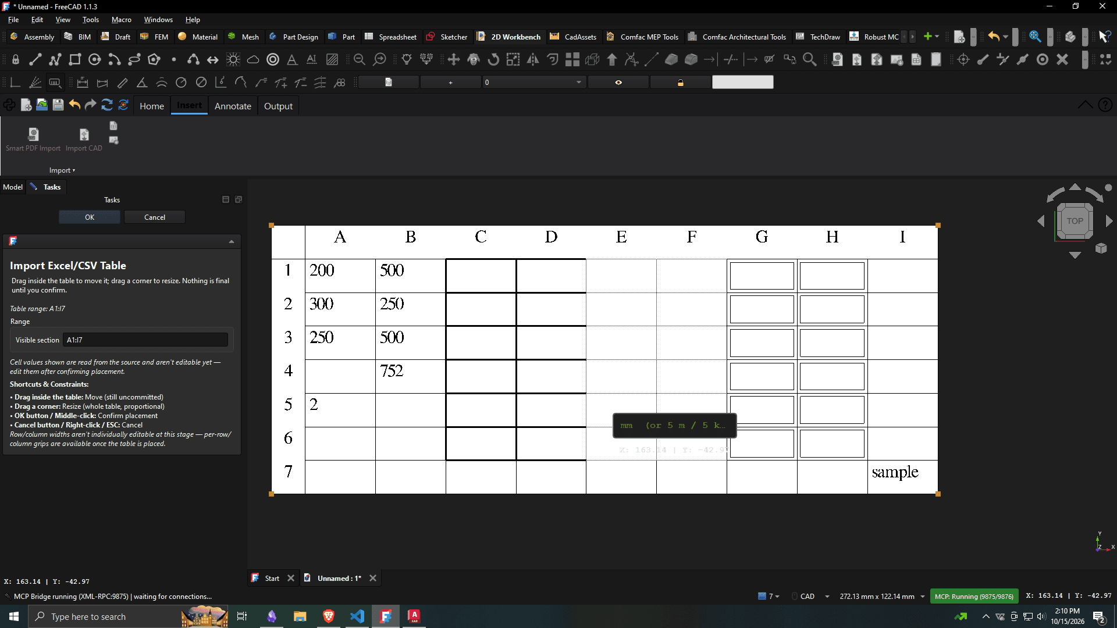Click the Smart PDF Import icon
The width and height of the screenshot is (1117, 628).
33,135
